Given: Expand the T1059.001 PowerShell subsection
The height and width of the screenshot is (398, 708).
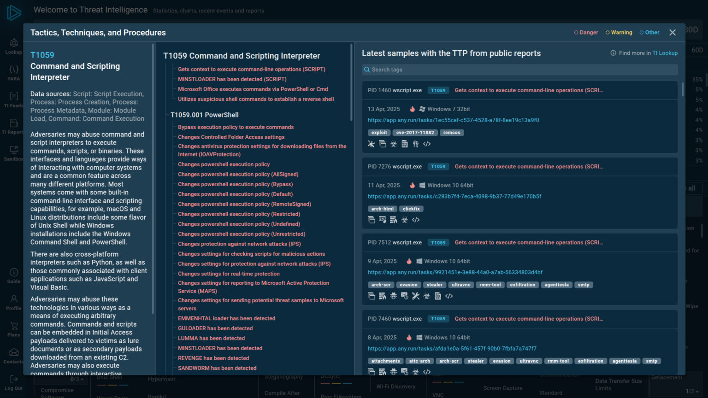Looking at the screenshot, I should [x=204, y=115].
